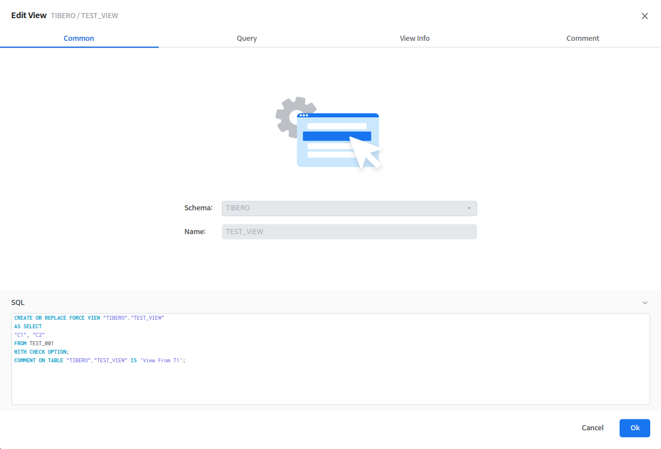
Task: Click the Schema dropdown arrow
Action: [x=469, y=208]
